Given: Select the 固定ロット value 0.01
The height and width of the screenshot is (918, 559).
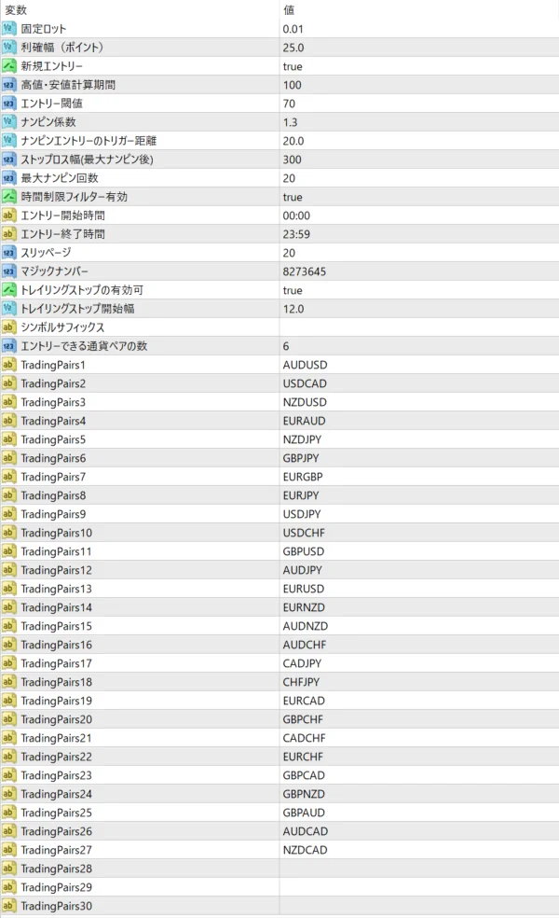Looking at the screenshot, I should [x=293, y=29].
